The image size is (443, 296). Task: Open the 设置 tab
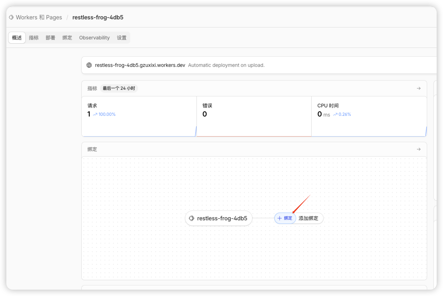tap(121, 38)
